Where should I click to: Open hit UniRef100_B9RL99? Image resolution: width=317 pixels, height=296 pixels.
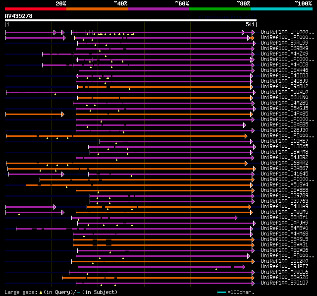pyautogui.click(x=284, y=43)
